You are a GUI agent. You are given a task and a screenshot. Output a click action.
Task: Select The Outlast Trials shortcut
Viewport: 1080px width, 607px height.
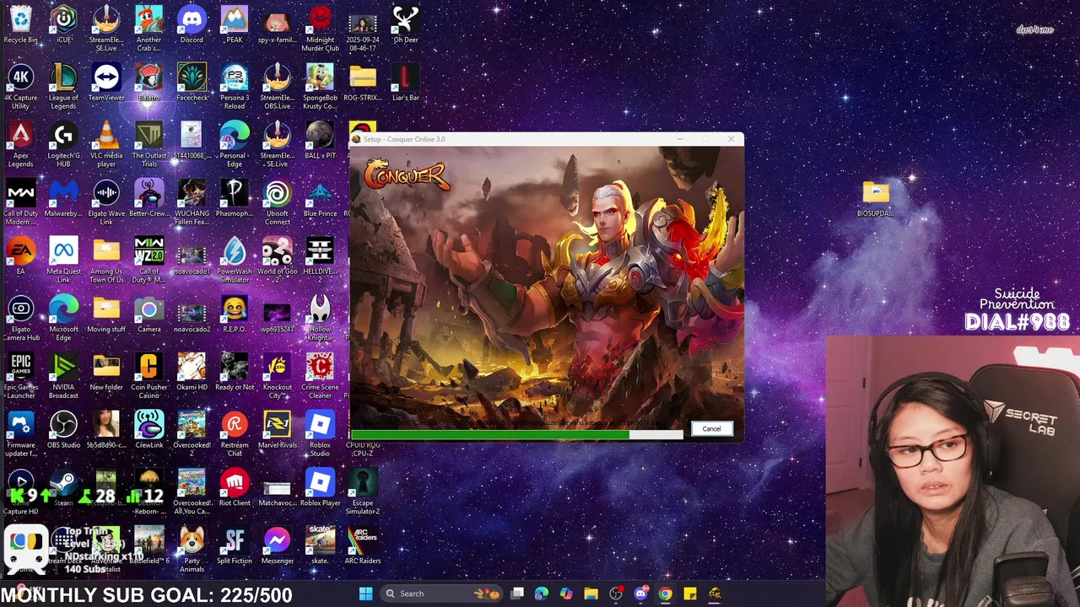pos(149,144)
